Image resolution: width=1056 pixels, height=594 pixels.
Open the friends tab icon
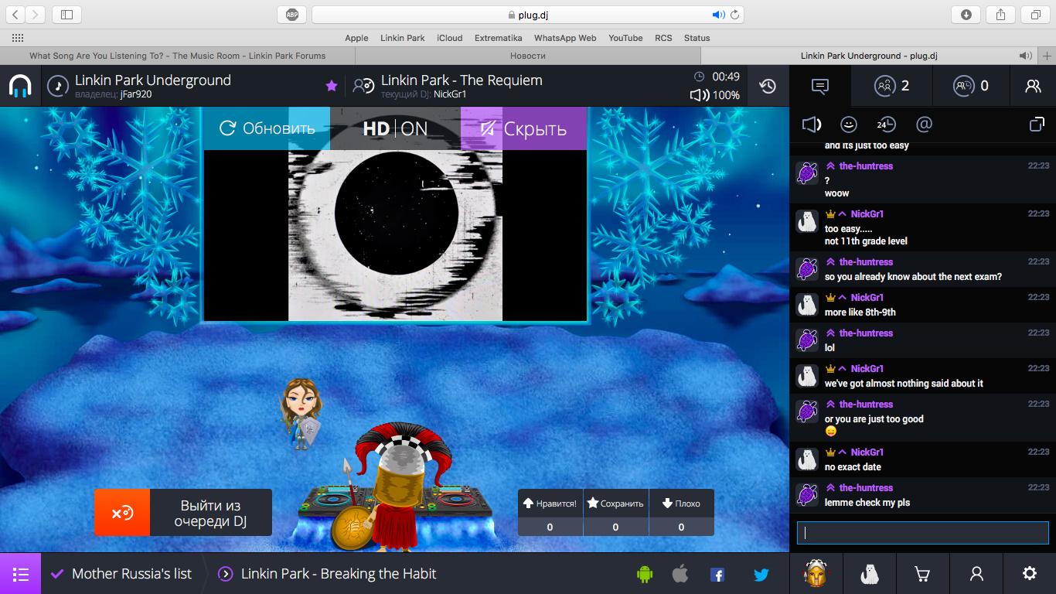point(1033,86)
